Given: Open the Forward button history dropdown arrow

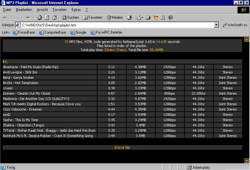Looking at the screenshot, I should click(33, 17).
